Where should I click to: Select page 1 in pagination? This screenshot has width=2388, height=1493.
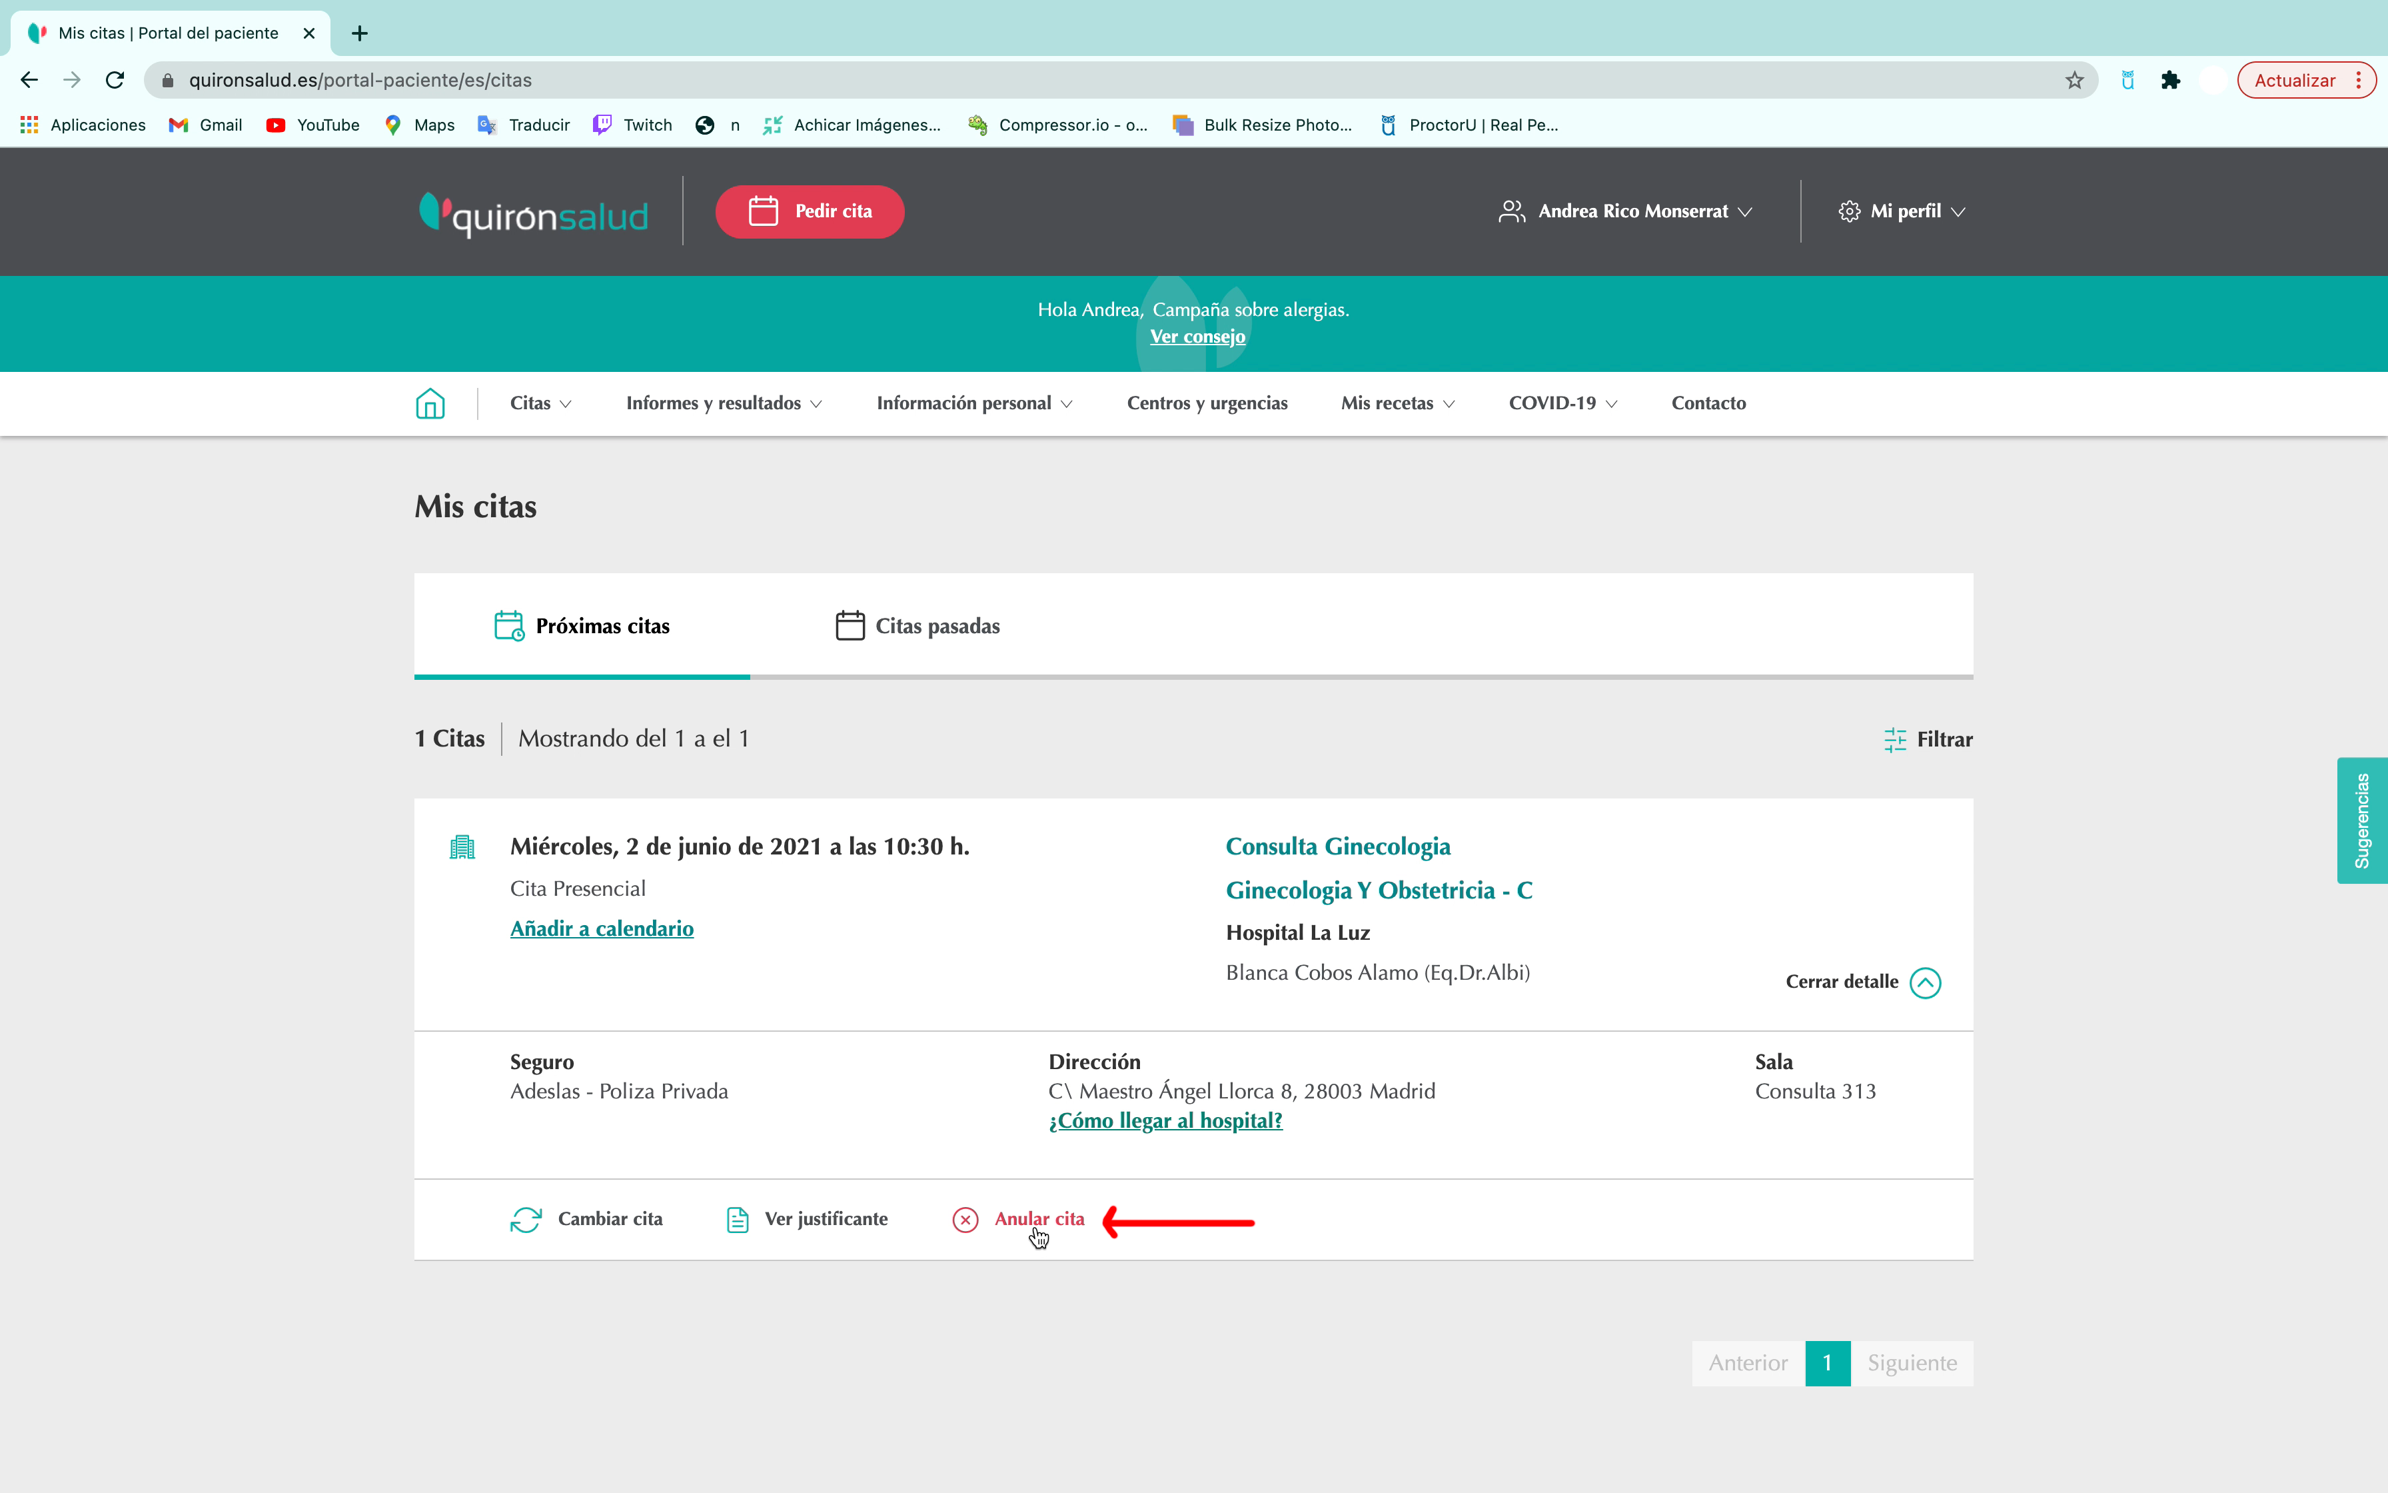coord(1828,1364)
